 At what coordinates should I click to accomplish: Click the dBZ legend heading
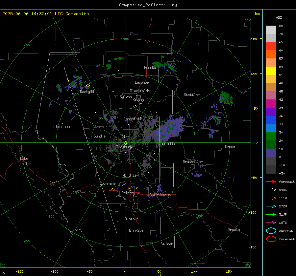click(279, 18)
